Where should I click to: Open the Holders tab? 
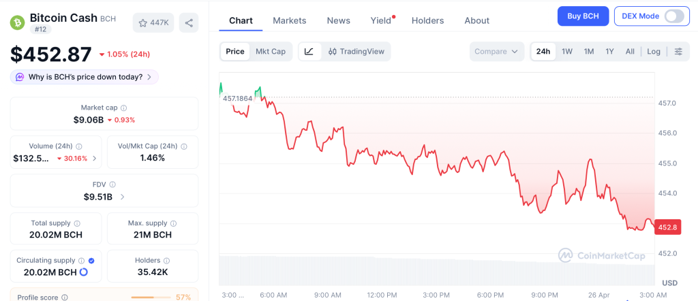point(427,20)
